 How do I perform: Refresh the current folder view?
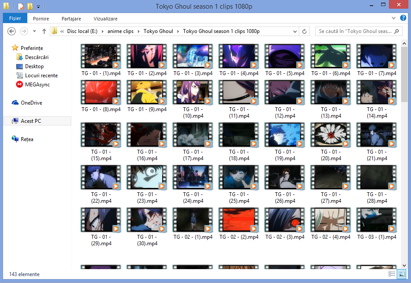tap(304, 32)
